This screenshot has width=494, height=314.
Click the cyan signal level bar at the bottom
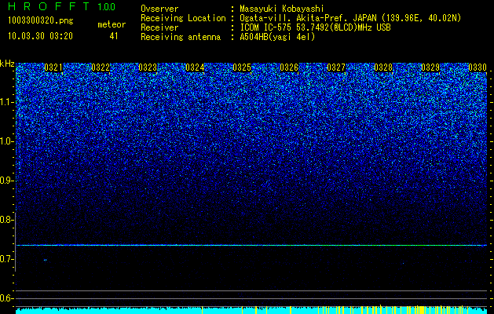point(251,311)
